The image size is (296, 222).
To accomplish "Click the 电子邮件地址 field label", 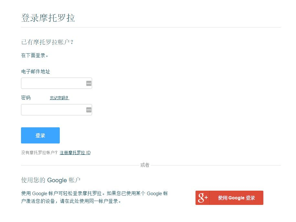I will click(x=35, y=71).
